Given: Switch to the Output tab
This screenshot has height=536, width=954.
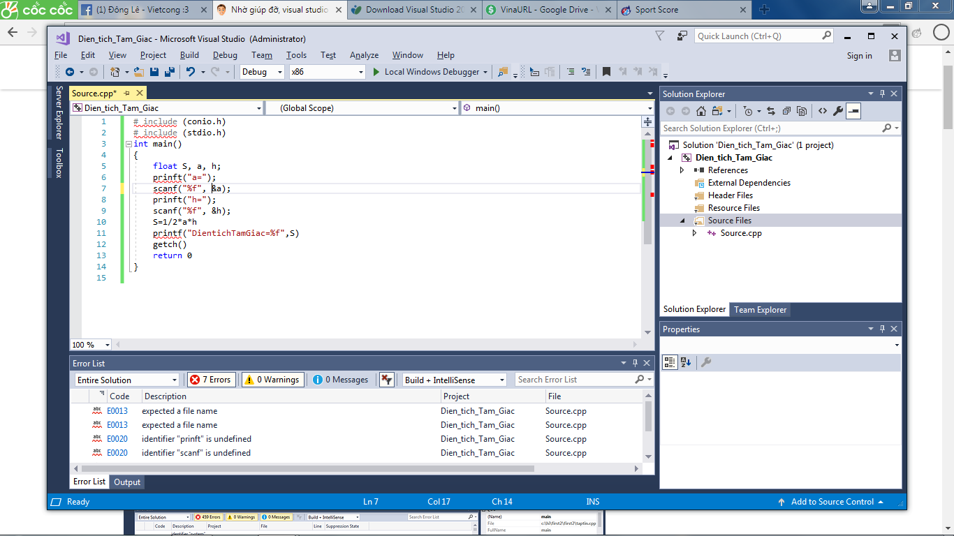Looking at the screenshot, I should [127, 482].
